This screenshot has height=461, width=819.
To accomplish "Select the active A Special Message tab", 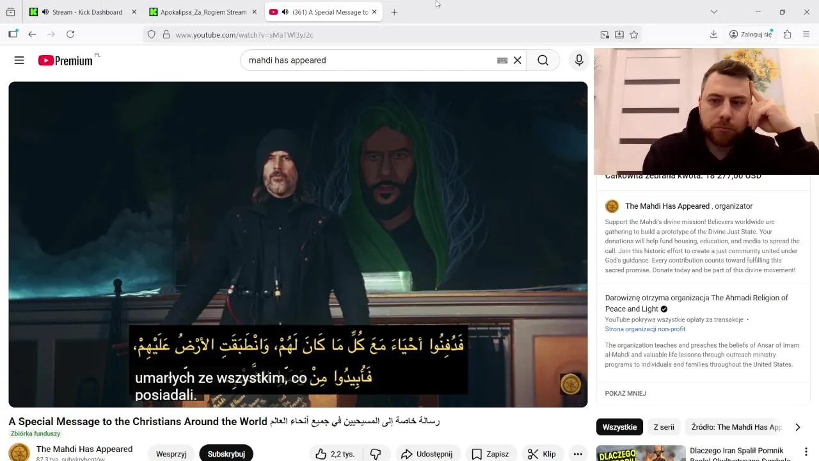I will (323, 12).
